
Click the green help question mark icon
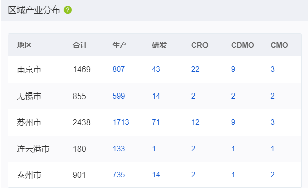68,10
